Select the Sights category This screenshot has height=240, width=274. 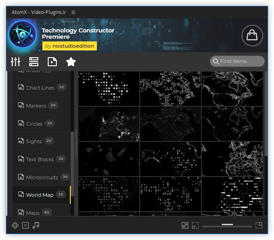[x=41, y=141]
